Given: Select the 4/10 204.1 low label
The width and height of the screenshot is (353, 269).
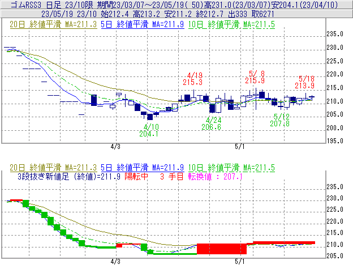Looking at the screenshot, I should click(149, 130).
